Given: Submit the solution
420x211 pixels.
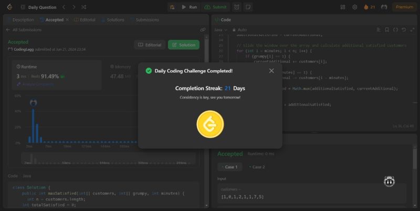Looking at the screenshot, I should point(215,7).
